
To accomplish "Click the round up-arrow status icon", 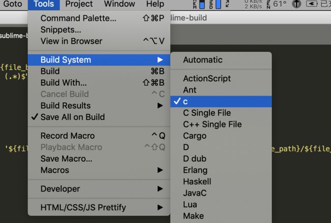I will click(x=296, y=4).
